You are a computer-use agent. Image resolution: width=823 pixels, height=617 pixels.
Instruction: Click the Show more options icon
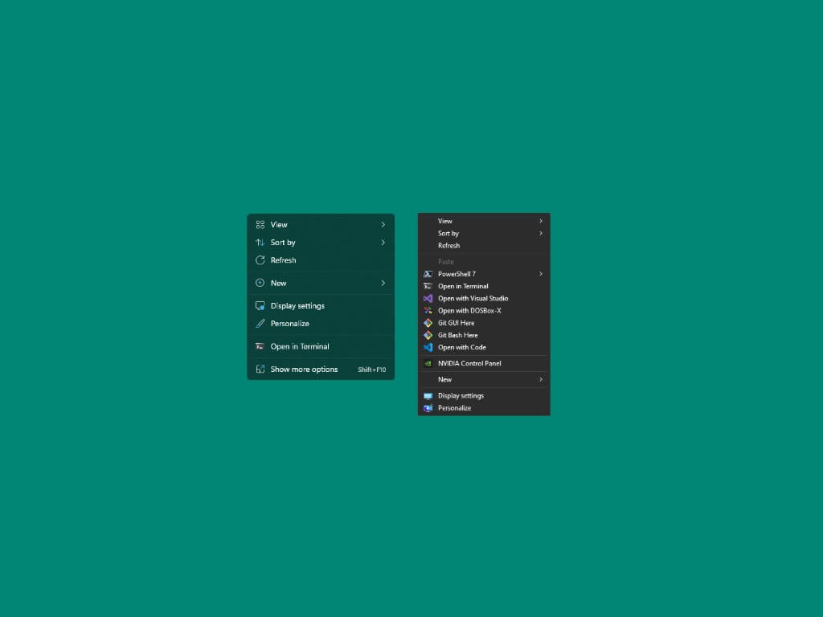click(x=260, y=370)
